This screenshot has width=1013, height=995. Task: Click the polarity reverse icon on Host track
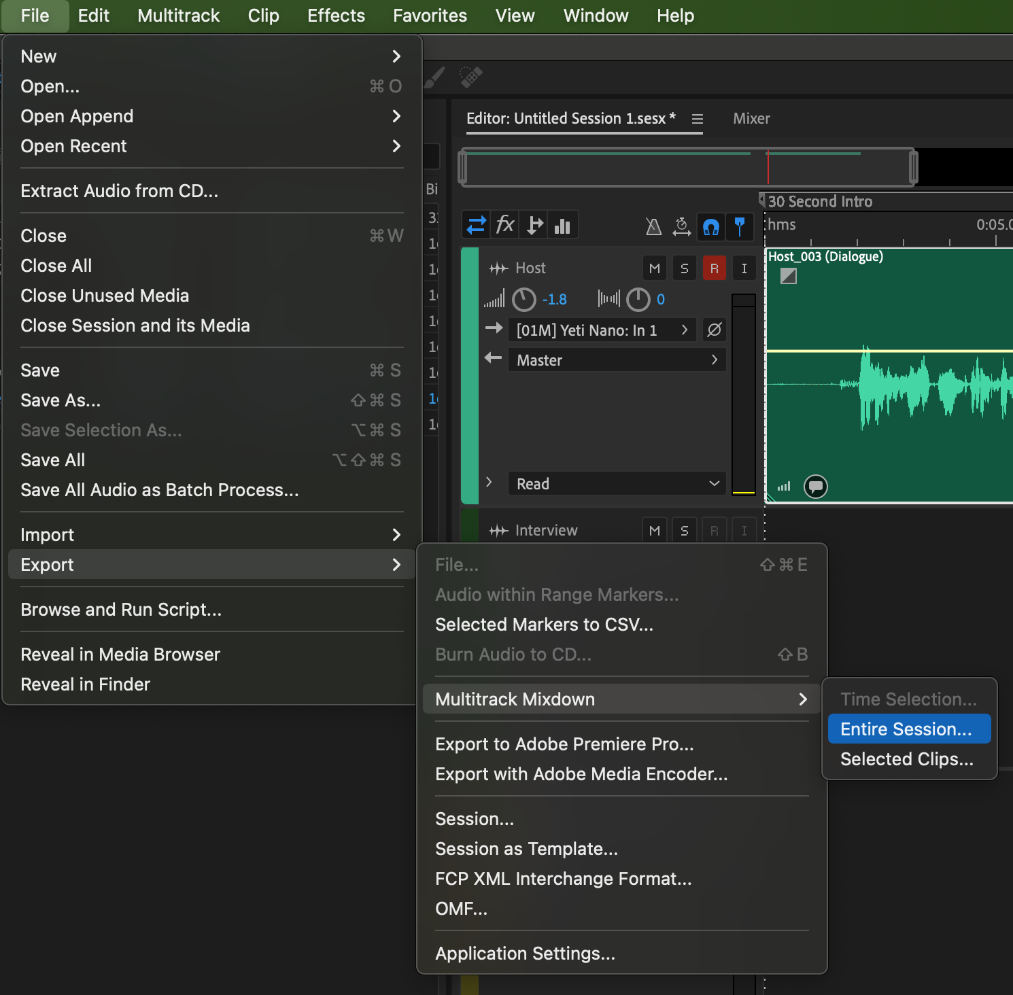(x=714, y=330)
